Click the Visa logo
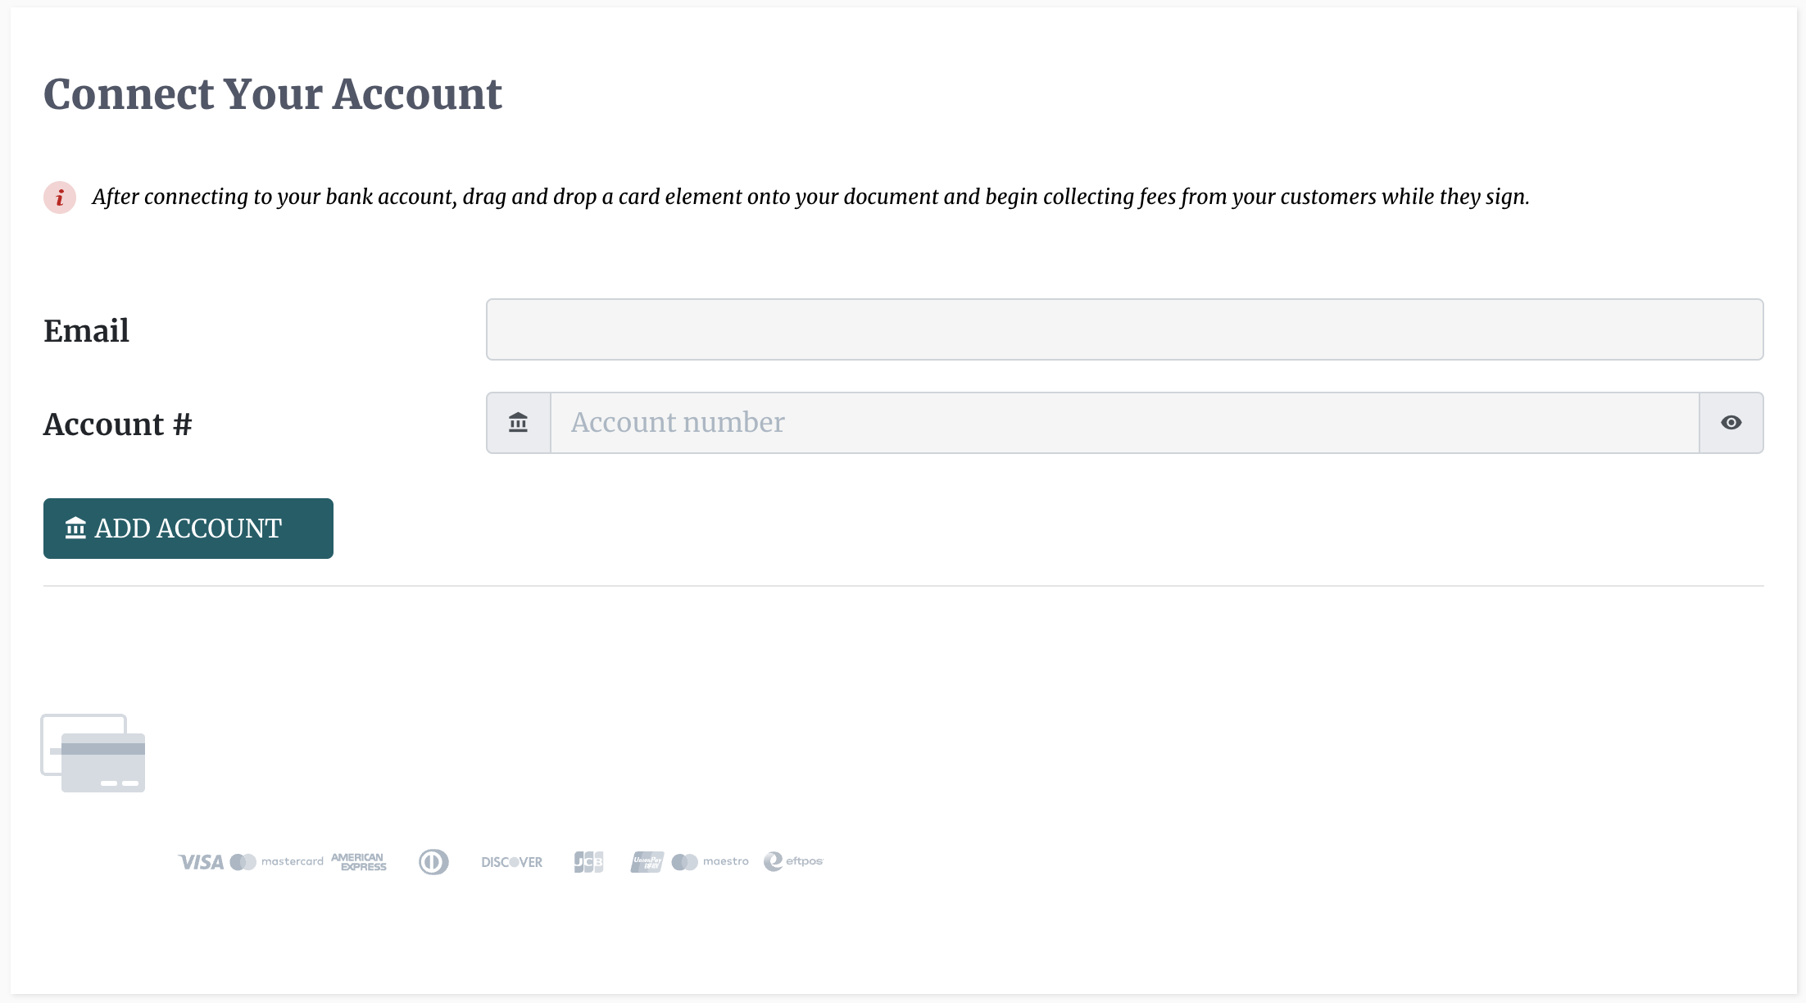Screen dimensions: 1806x1003 pyautogui.click(x=201, y=862)
